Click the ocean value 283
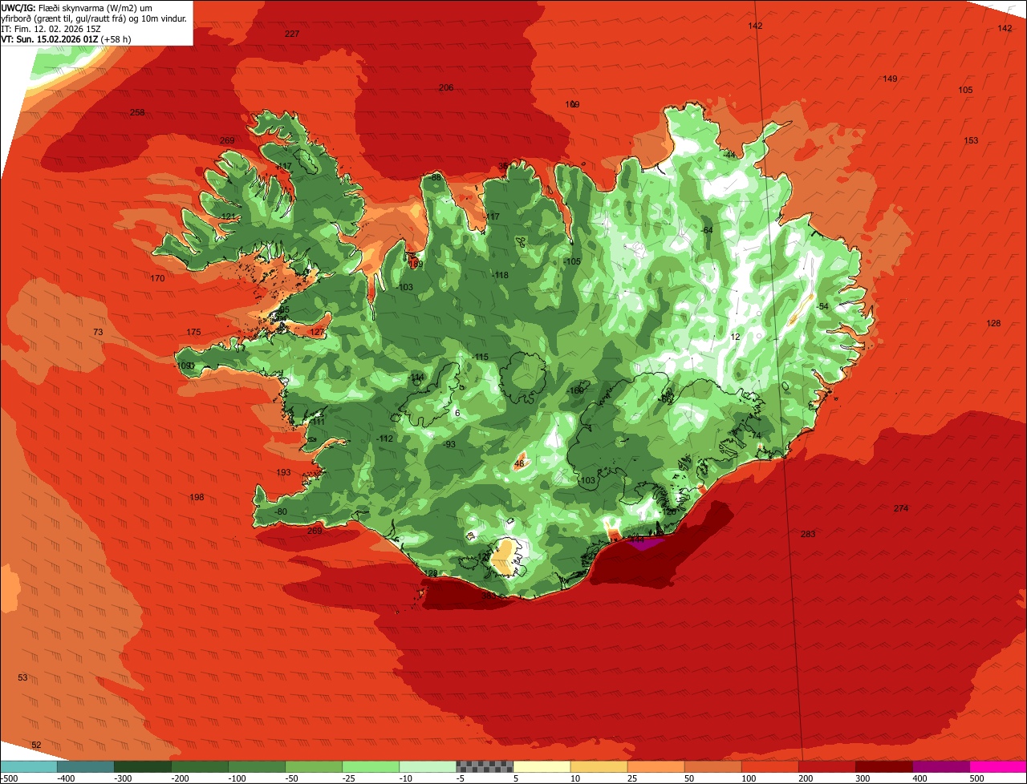Screen dimensions: 1027x784 tap(808, 534)
